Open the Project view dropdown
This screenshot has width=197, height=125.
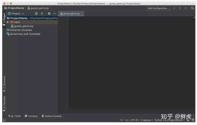pos(16,13)
